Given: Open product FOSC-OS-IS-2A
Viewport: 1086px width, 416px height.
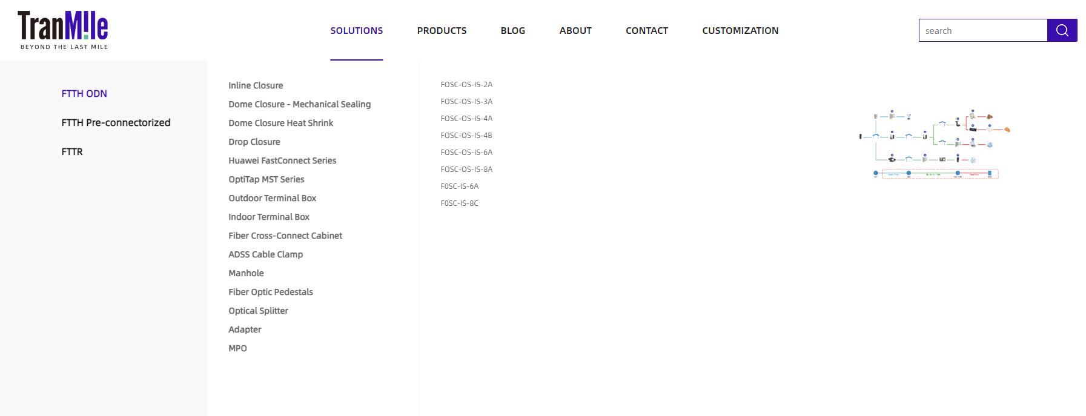Looking at the screenshot, I should pyautogui.click(x=466, y=84).
